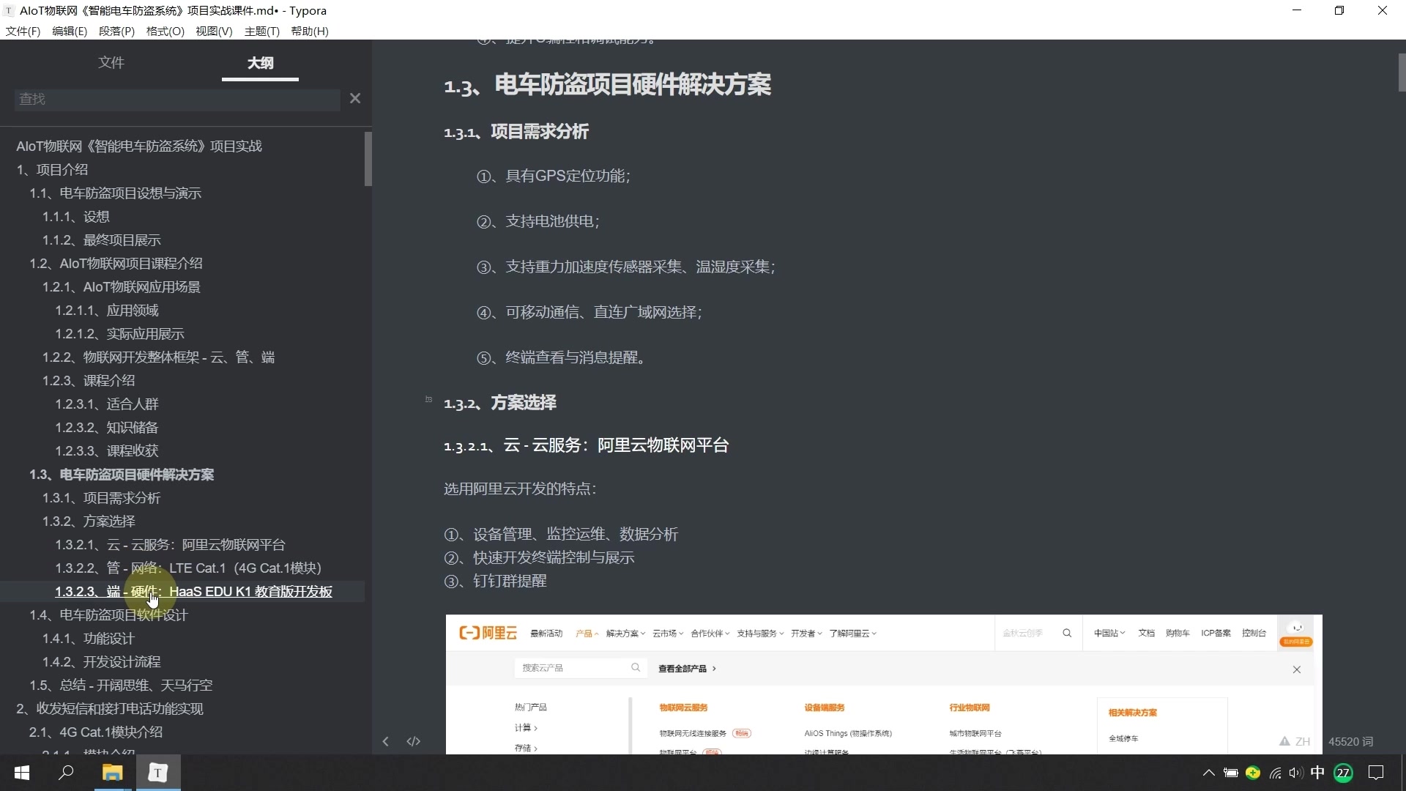Select outline item 1.2.1.1、应用领域
1406x791 pixels.
107,311
